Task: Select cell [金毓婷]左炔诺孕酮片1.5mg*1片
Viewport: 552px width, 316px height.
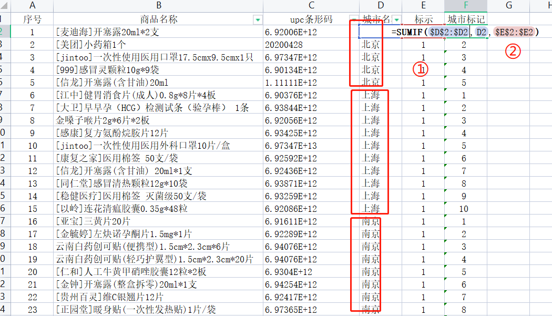Action: 158,235
